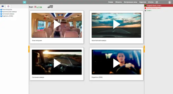Click the Водитель (DSM) caption under video

click(97, 77)
